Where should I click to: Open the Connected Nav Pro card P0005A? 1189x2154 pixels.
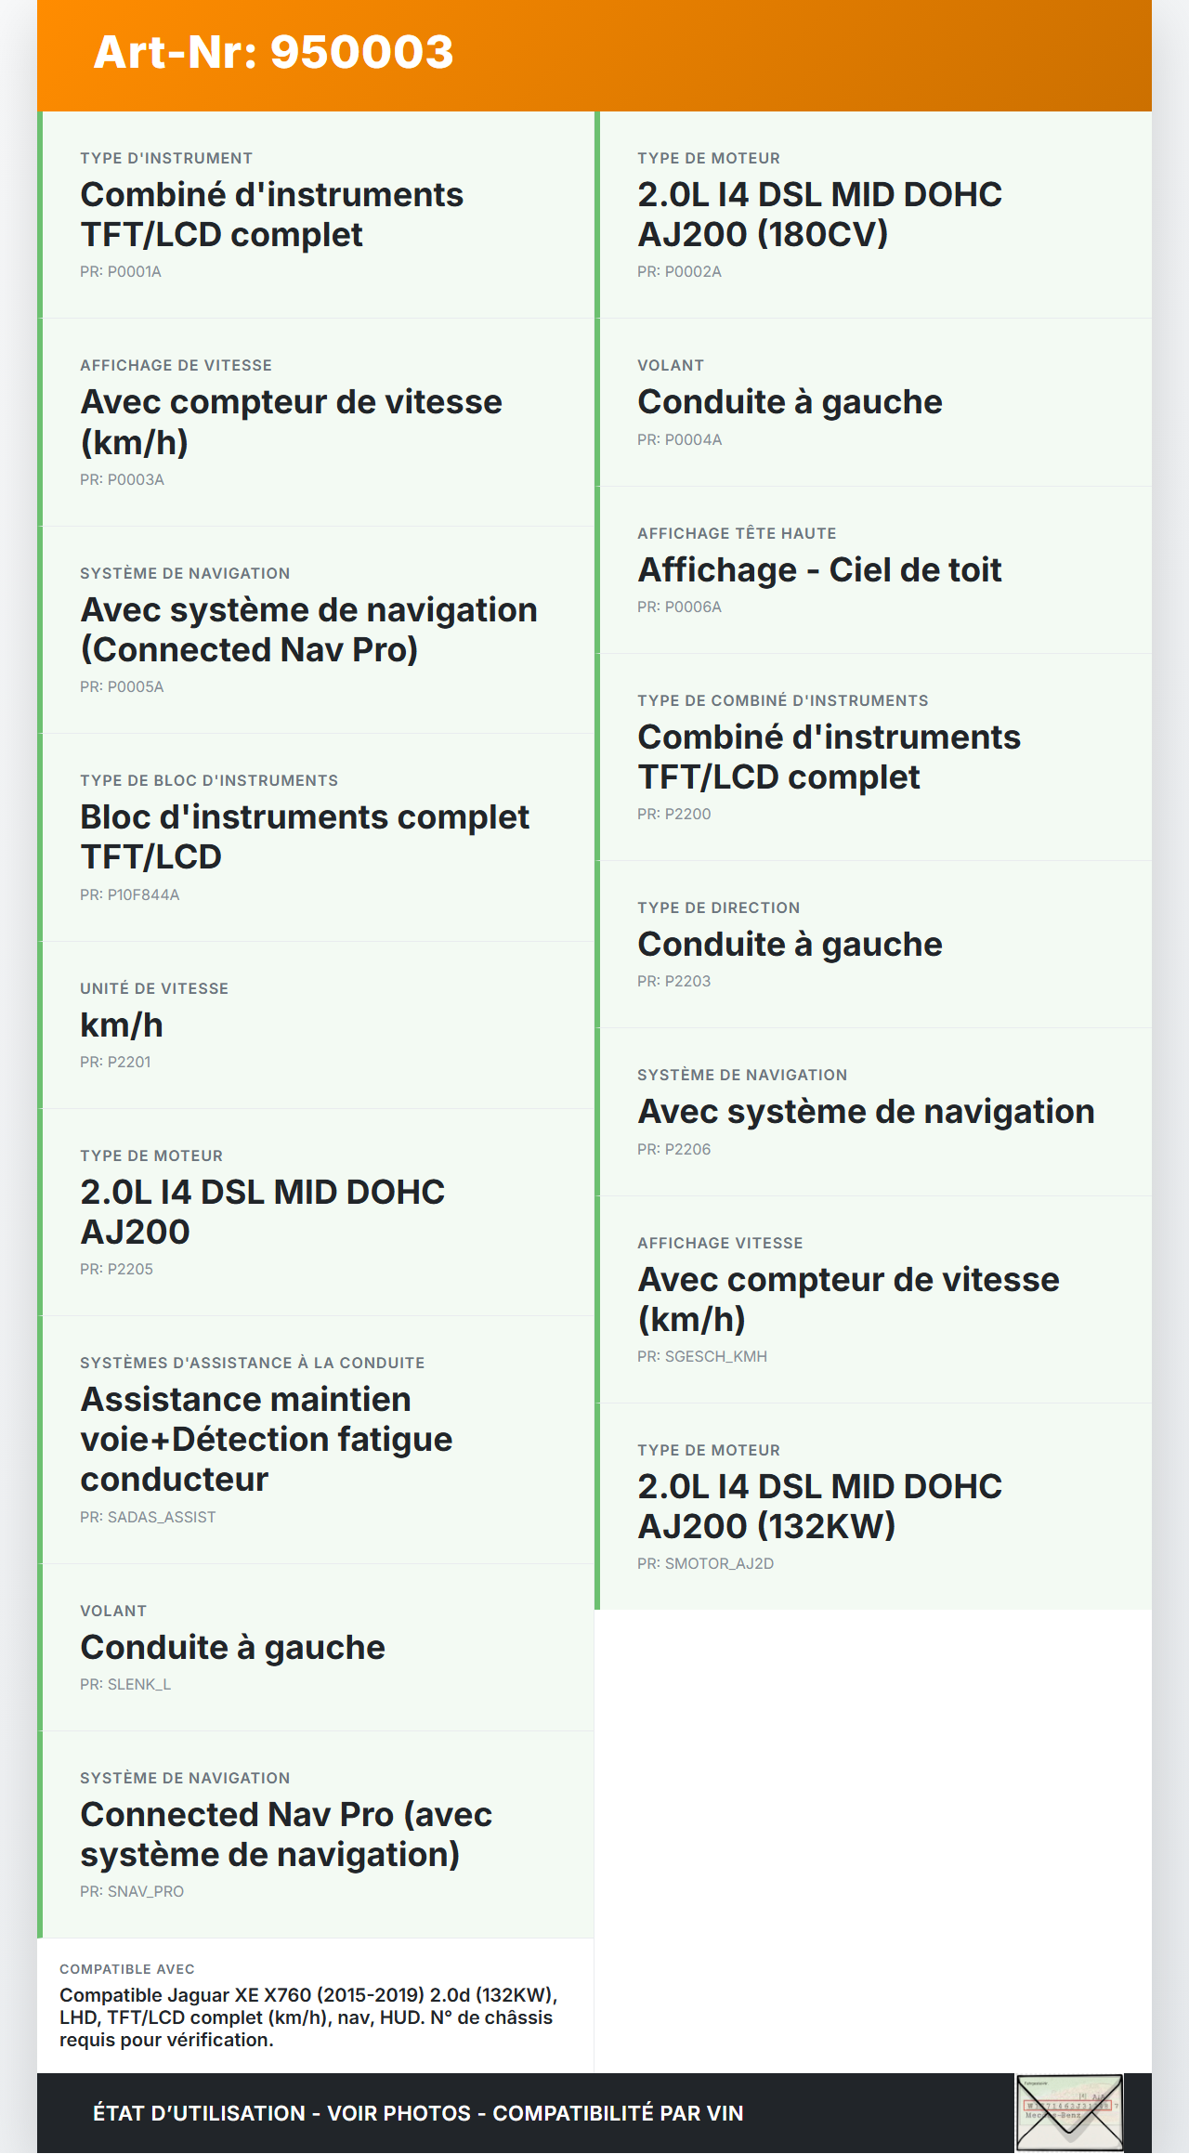coord(316,630)
